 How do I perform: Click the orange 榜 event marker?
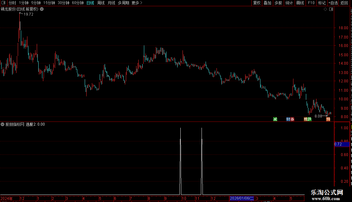tap(306, 119)
